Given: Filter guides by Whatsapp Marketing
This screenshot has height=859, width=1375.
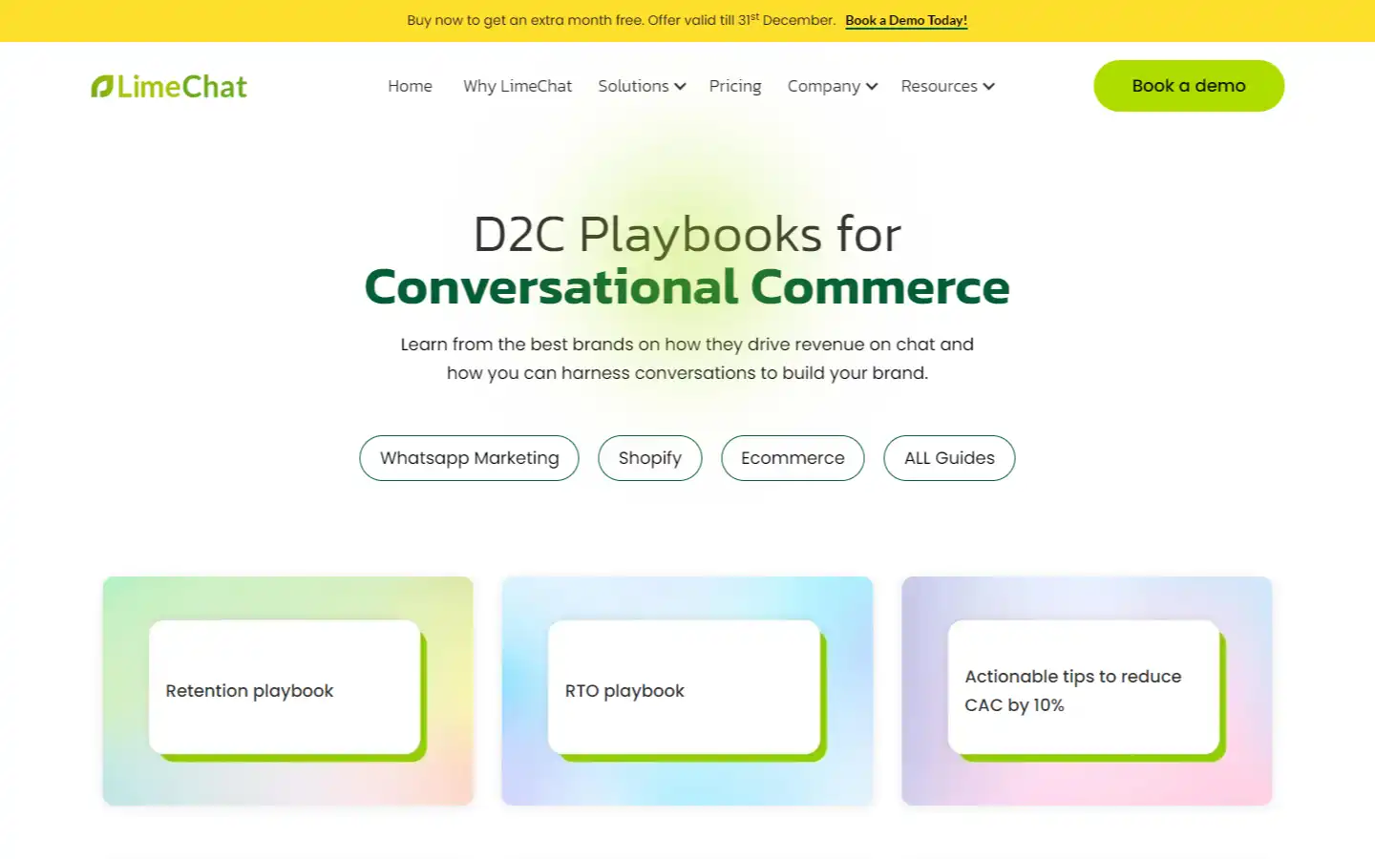Looking at the screenshot, I should pyautogui.click(x=469, y=458).
